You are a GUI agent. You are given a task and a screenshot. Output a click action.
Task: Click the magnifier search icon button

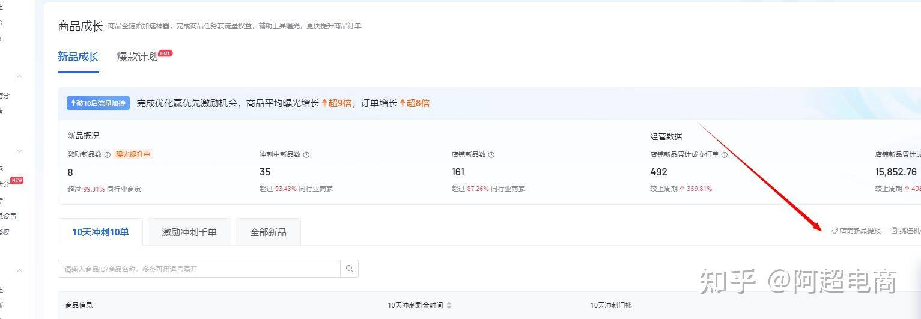[x=349, y=269]
